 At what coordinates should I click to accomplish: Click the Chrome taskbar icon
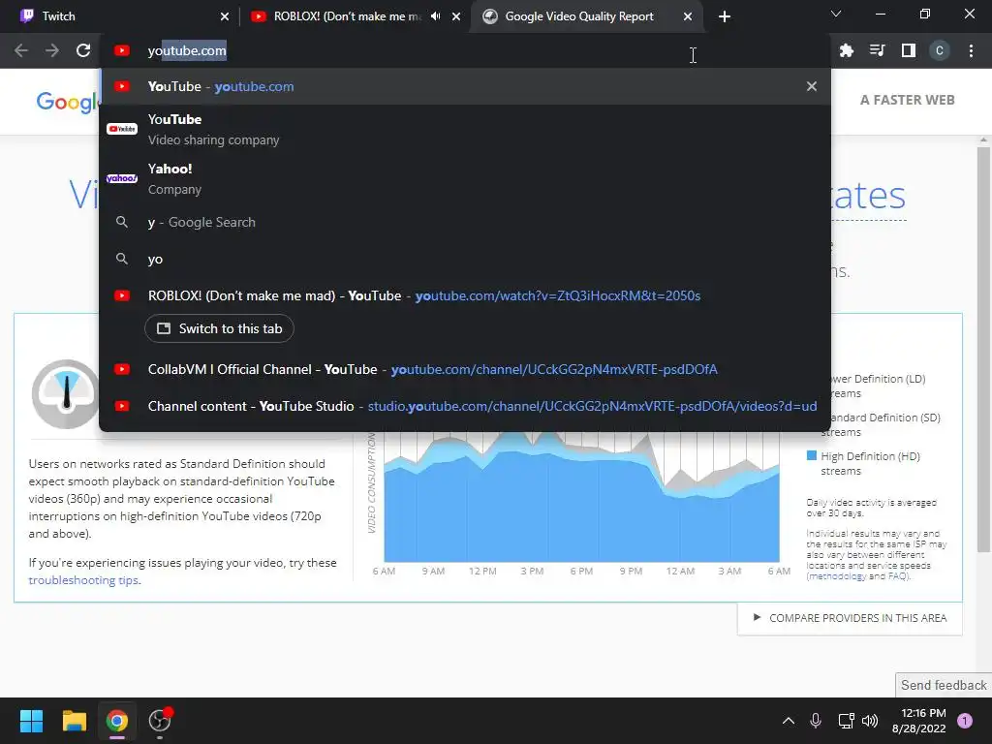click(x=117, y=721)
